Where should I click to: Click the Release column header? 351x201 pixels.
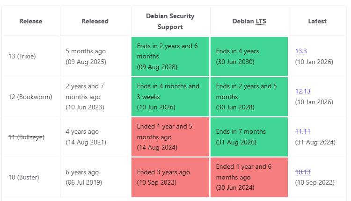tap(31, 21)
